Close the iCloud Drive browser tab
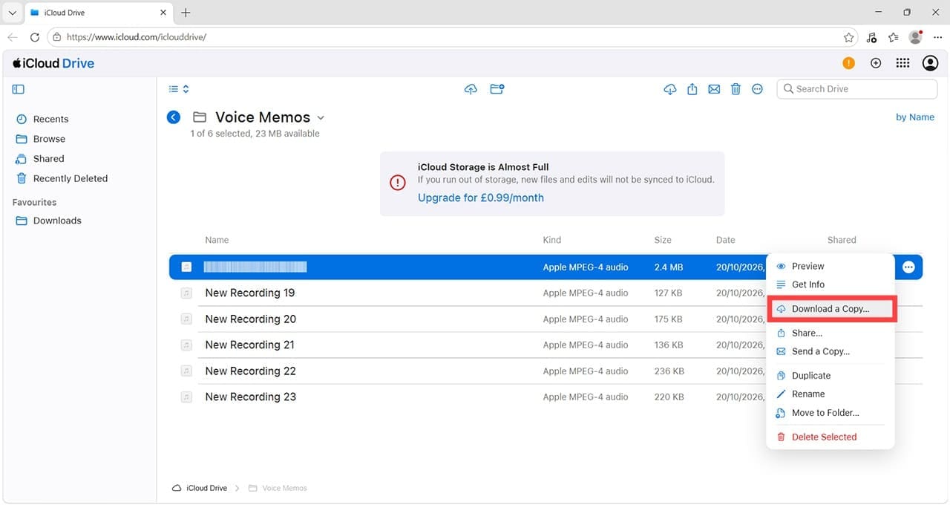Image resolution: width=950 pixels, height=505 pixels. 163,13
